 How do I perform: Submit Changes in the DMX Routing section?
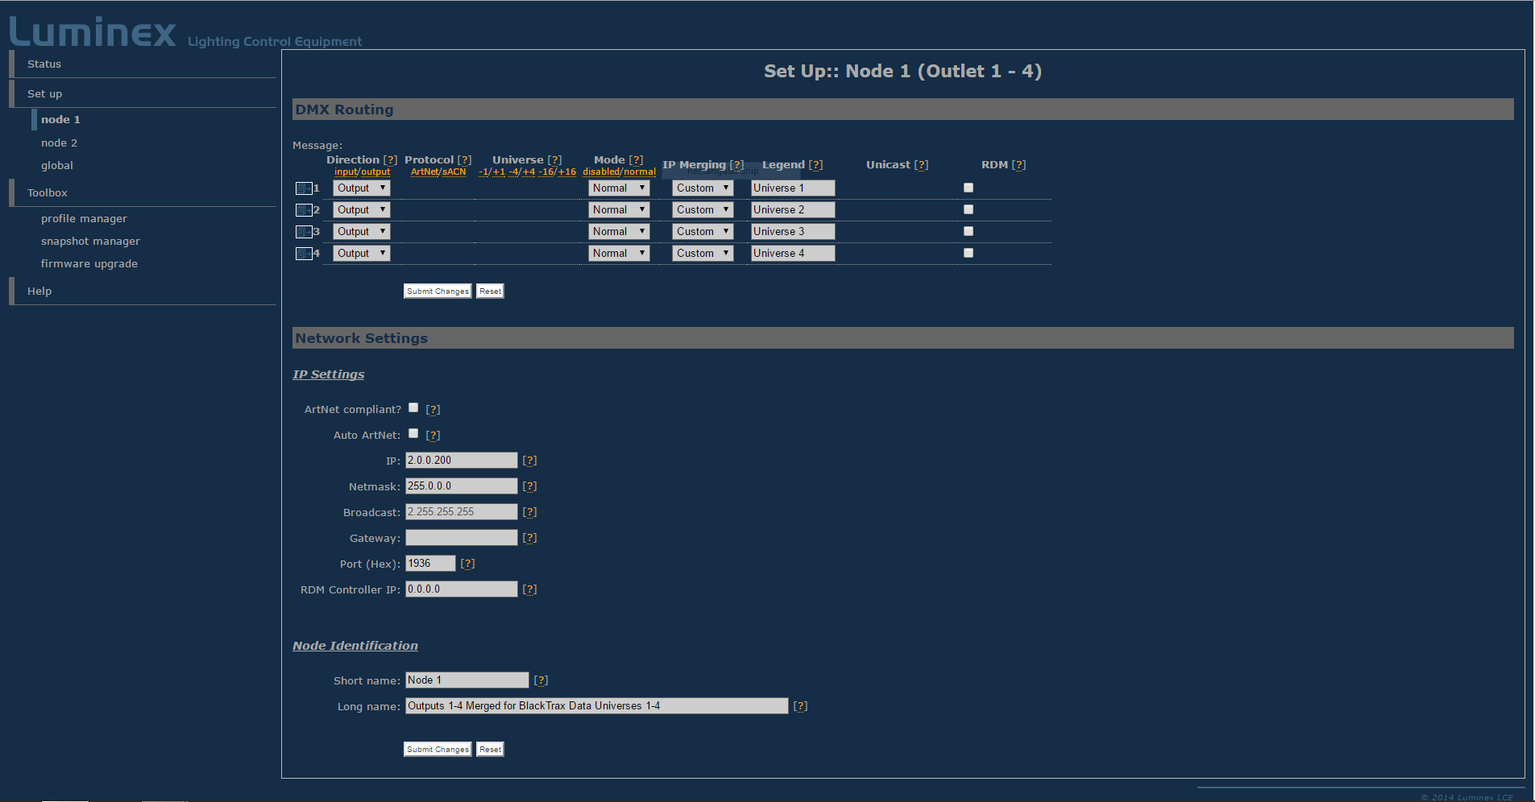coord(437,291)
